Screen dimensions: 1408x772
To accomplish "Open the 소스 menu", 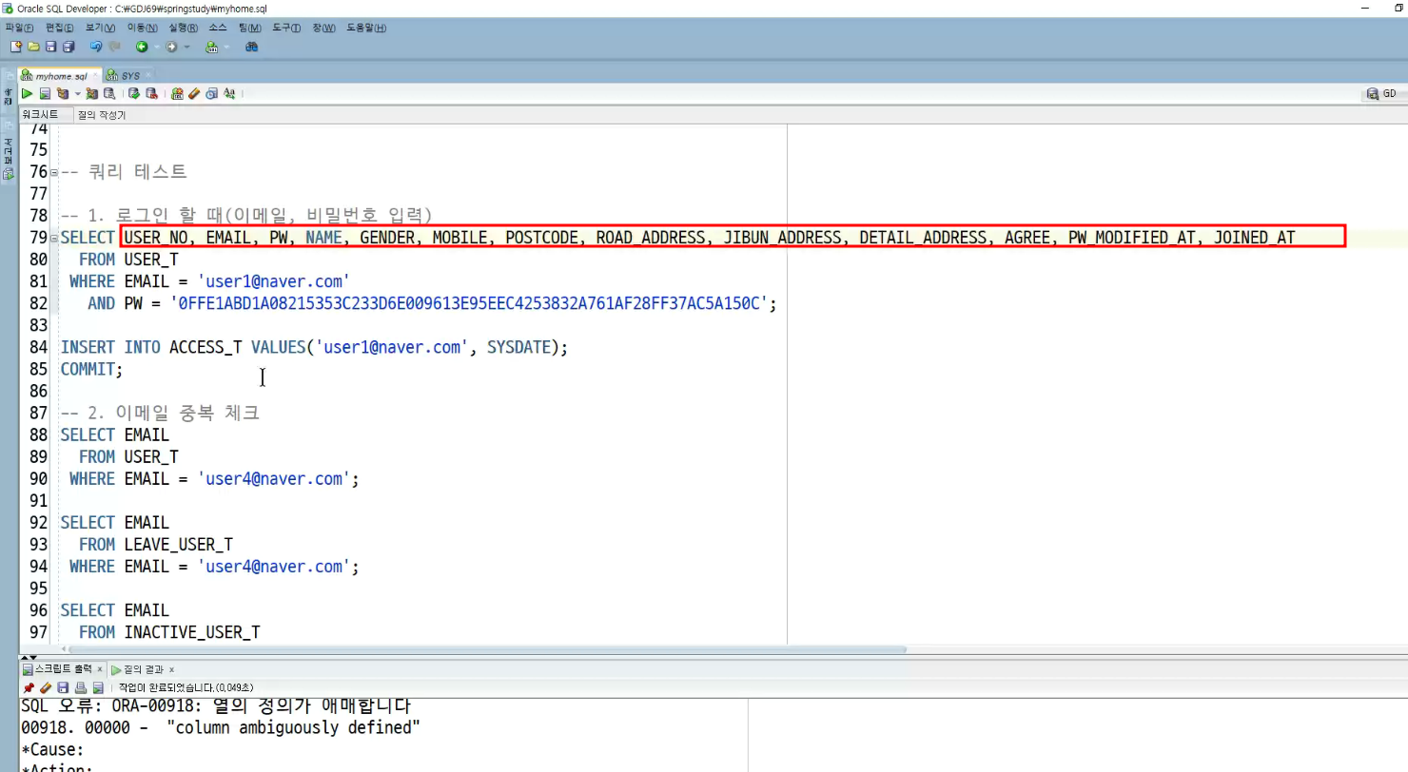I will [218, 28].
